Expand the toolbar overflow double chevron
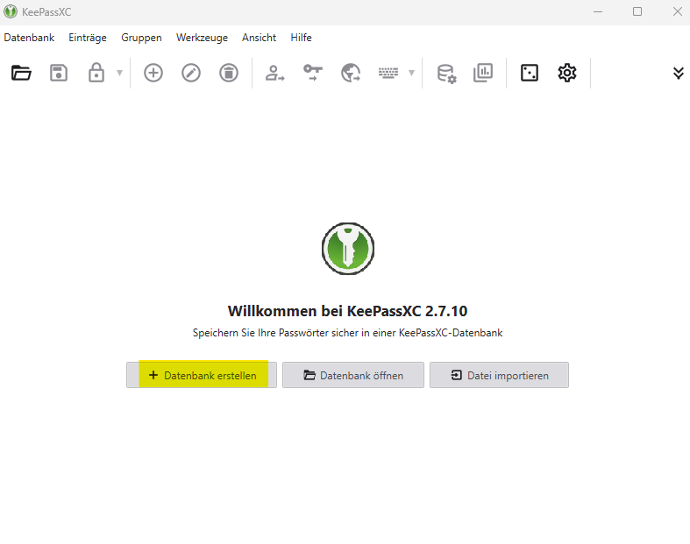 [x=678, y=73]
